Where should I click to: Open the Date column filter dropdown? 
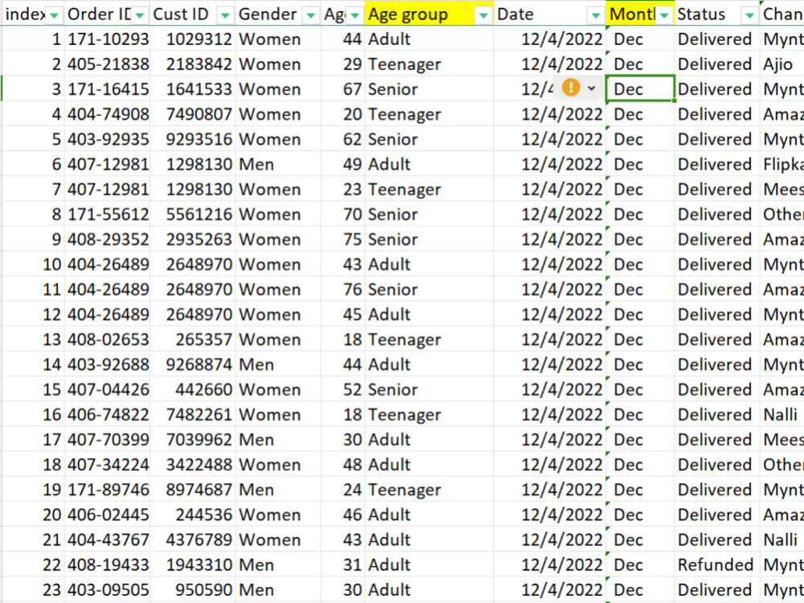(x=596, y=16)
